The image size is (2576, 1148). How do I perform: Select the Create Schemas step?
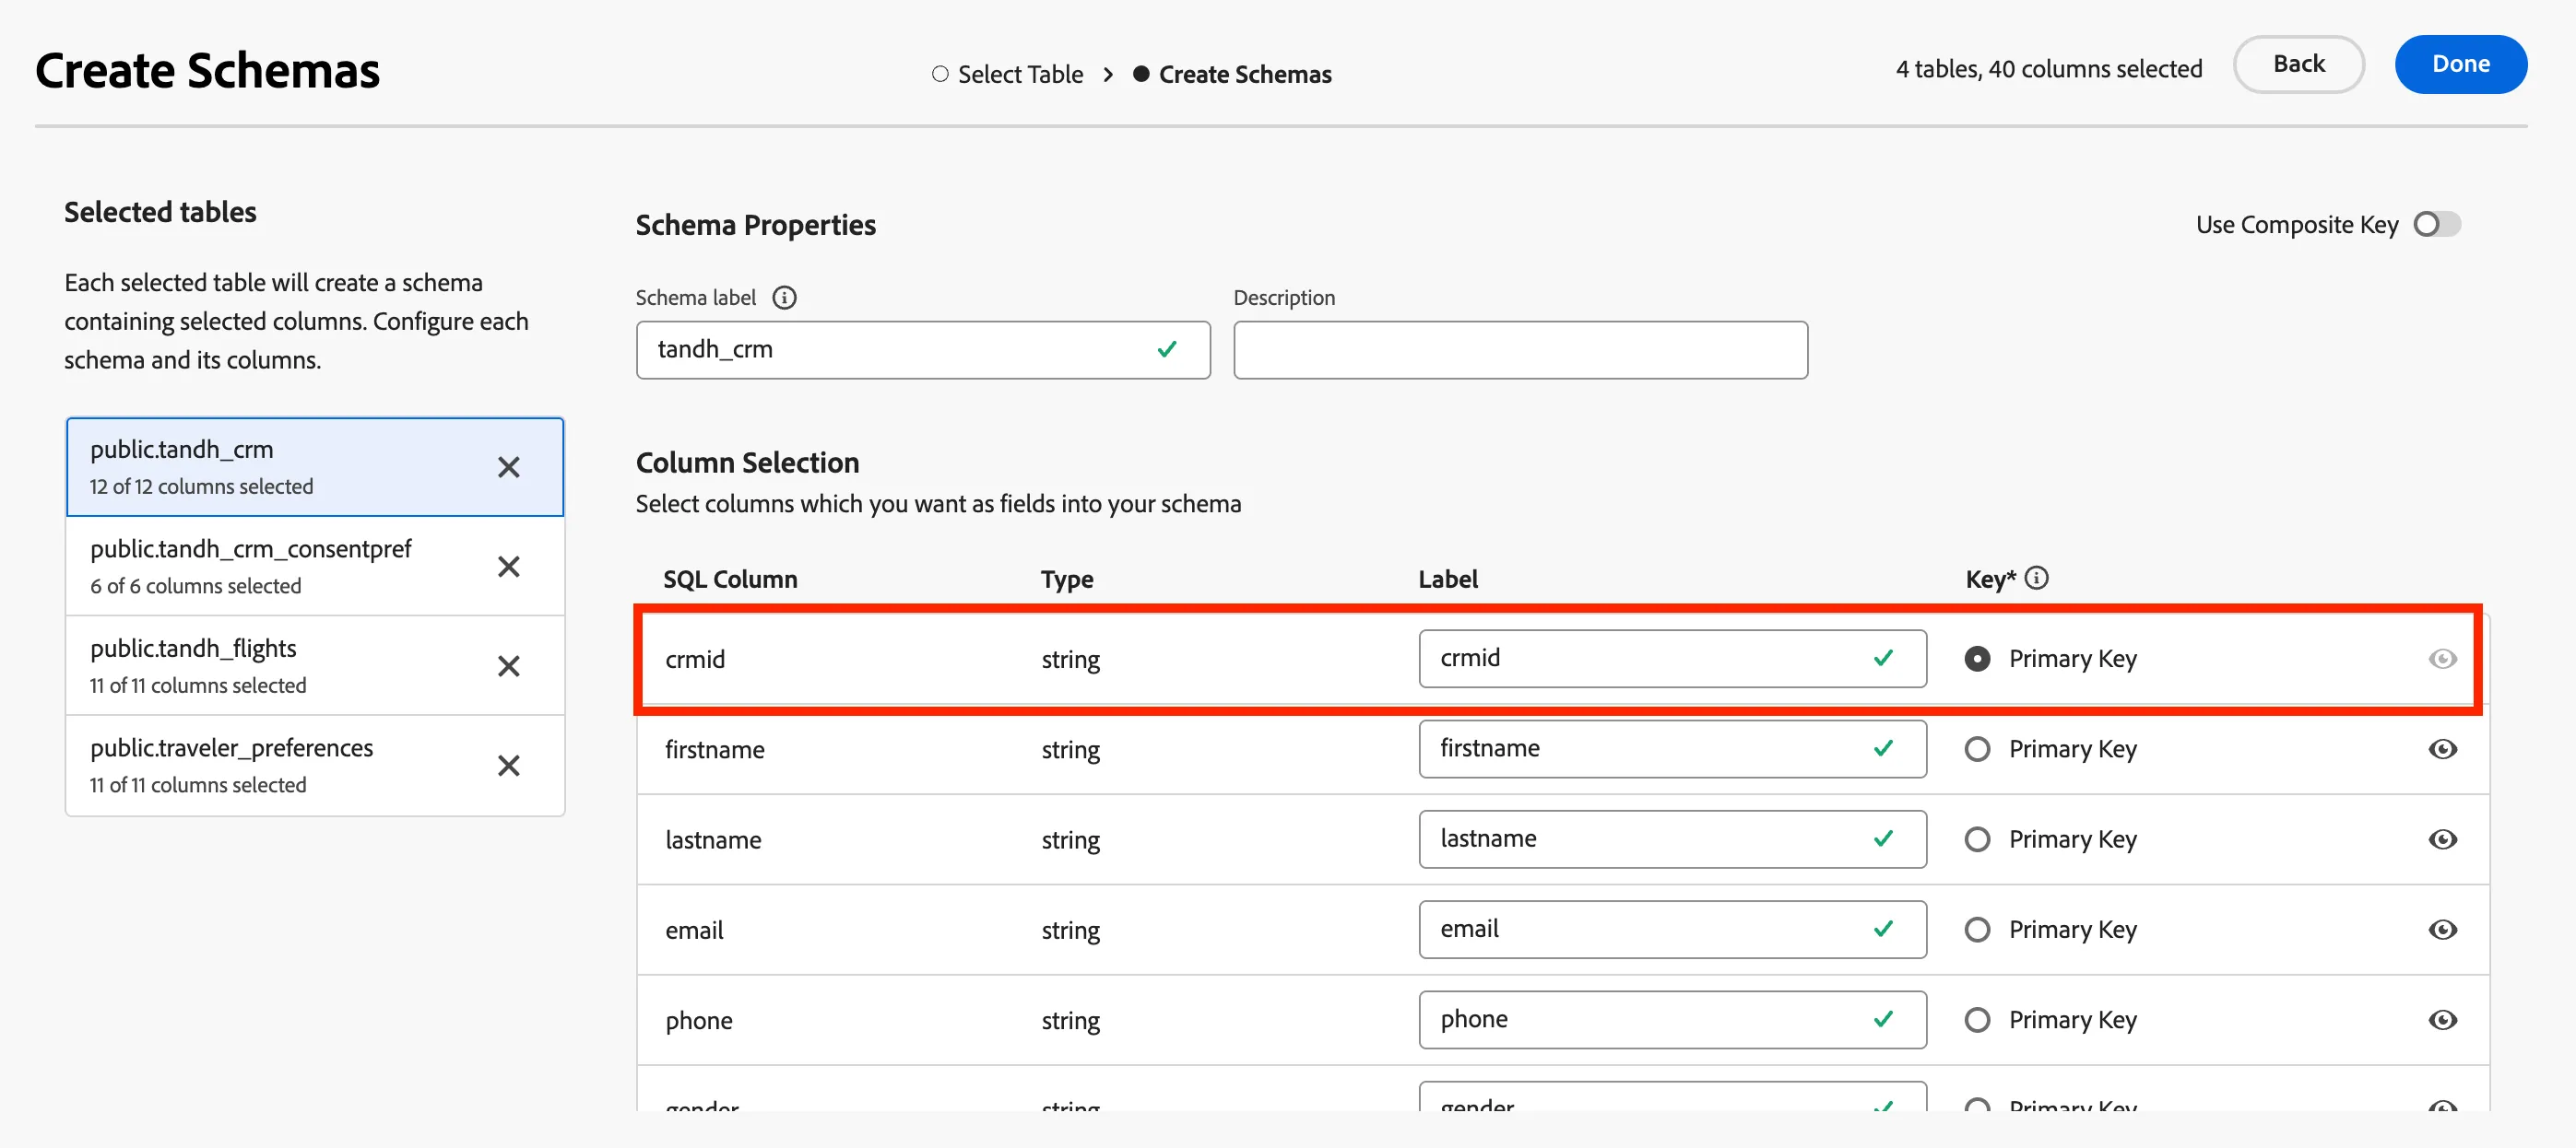pyautogui.click(x=1232, y=74)
